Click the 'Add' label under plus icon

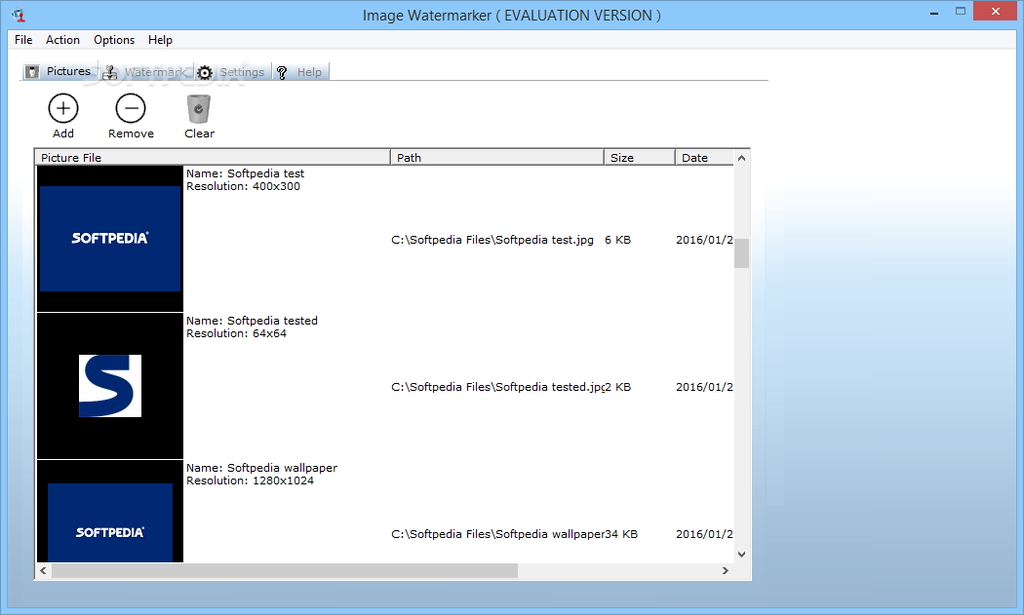(x=63, y=134)
